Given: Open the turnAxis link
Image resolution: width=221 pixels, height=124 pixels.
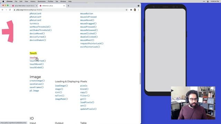Looking at the screenshot, I should tap(34, 24).
